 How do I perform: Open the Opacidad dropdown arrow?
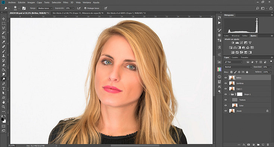pyautogui.click(x=271, y=67)
